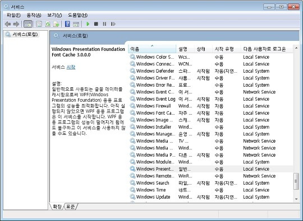The height and width of the screenshot is (221, 303).
Task: Open the 도움말(H) menu
Action: [77, 15]
